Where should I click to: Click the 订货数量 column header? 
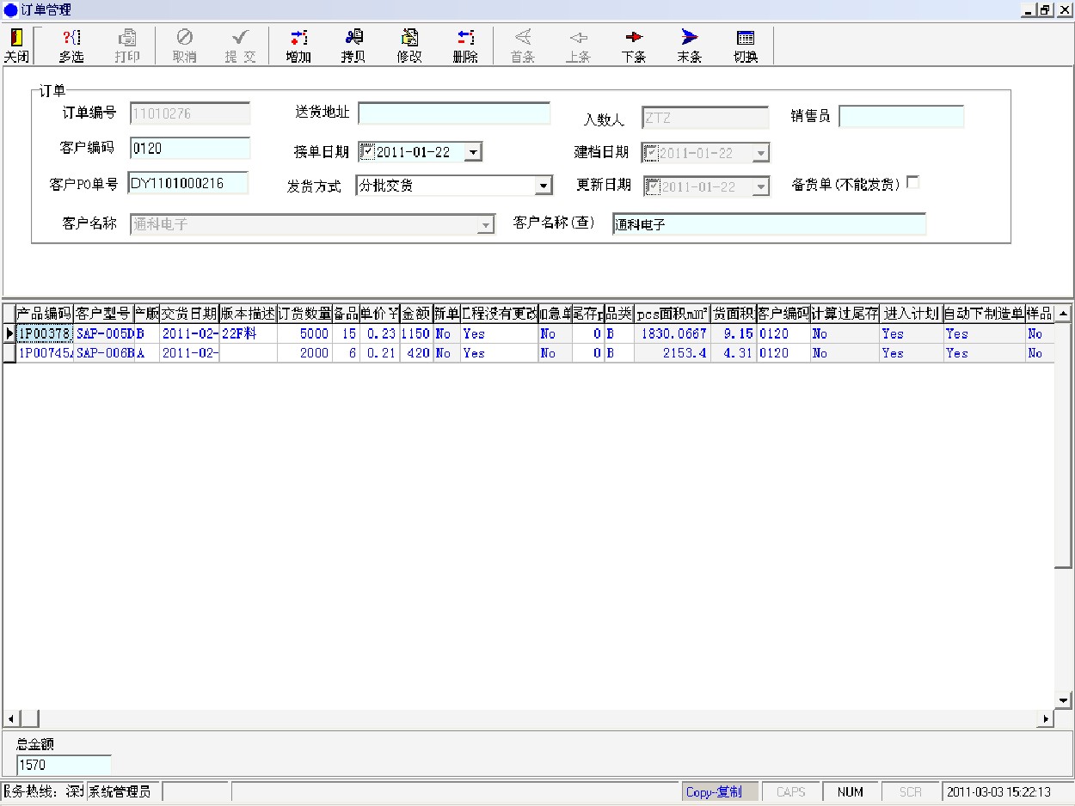pyautogui.click(x=304, y=314)
